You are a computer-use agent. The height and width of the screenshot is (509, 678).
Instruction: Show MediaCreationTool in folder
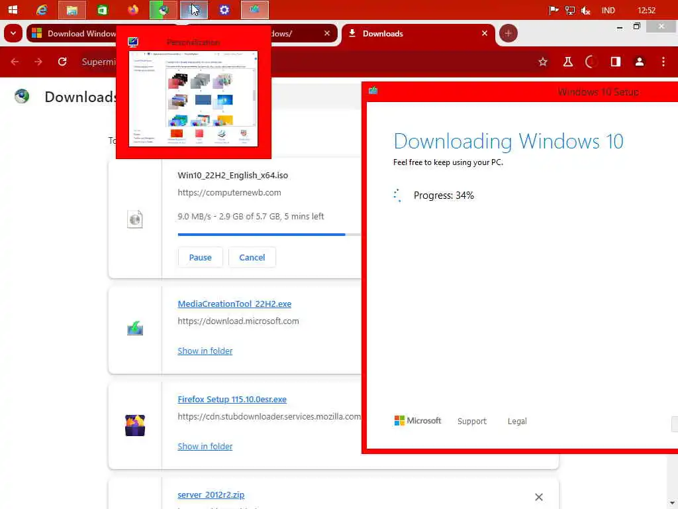pos(205,351)
